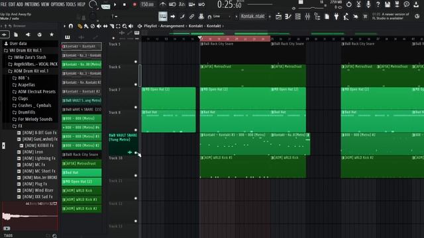Viewport: 424px width, 238px height.
Task: Show browser favorites star tab
Action: pos(52,34)
